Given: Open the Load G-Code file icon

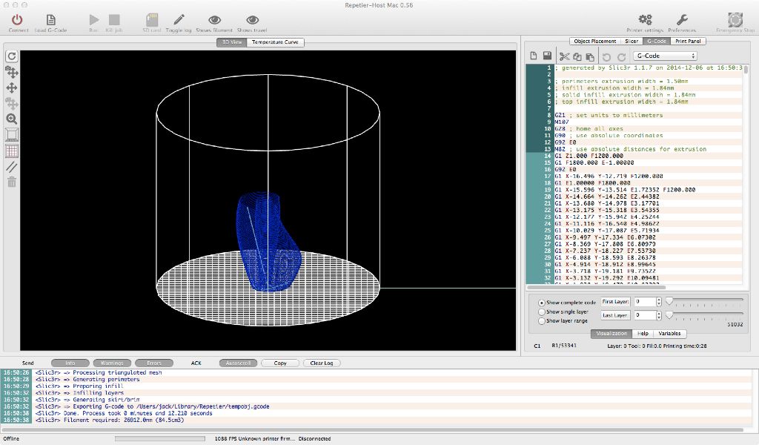Looking at the screenshot, I should [x=50, y=20].
